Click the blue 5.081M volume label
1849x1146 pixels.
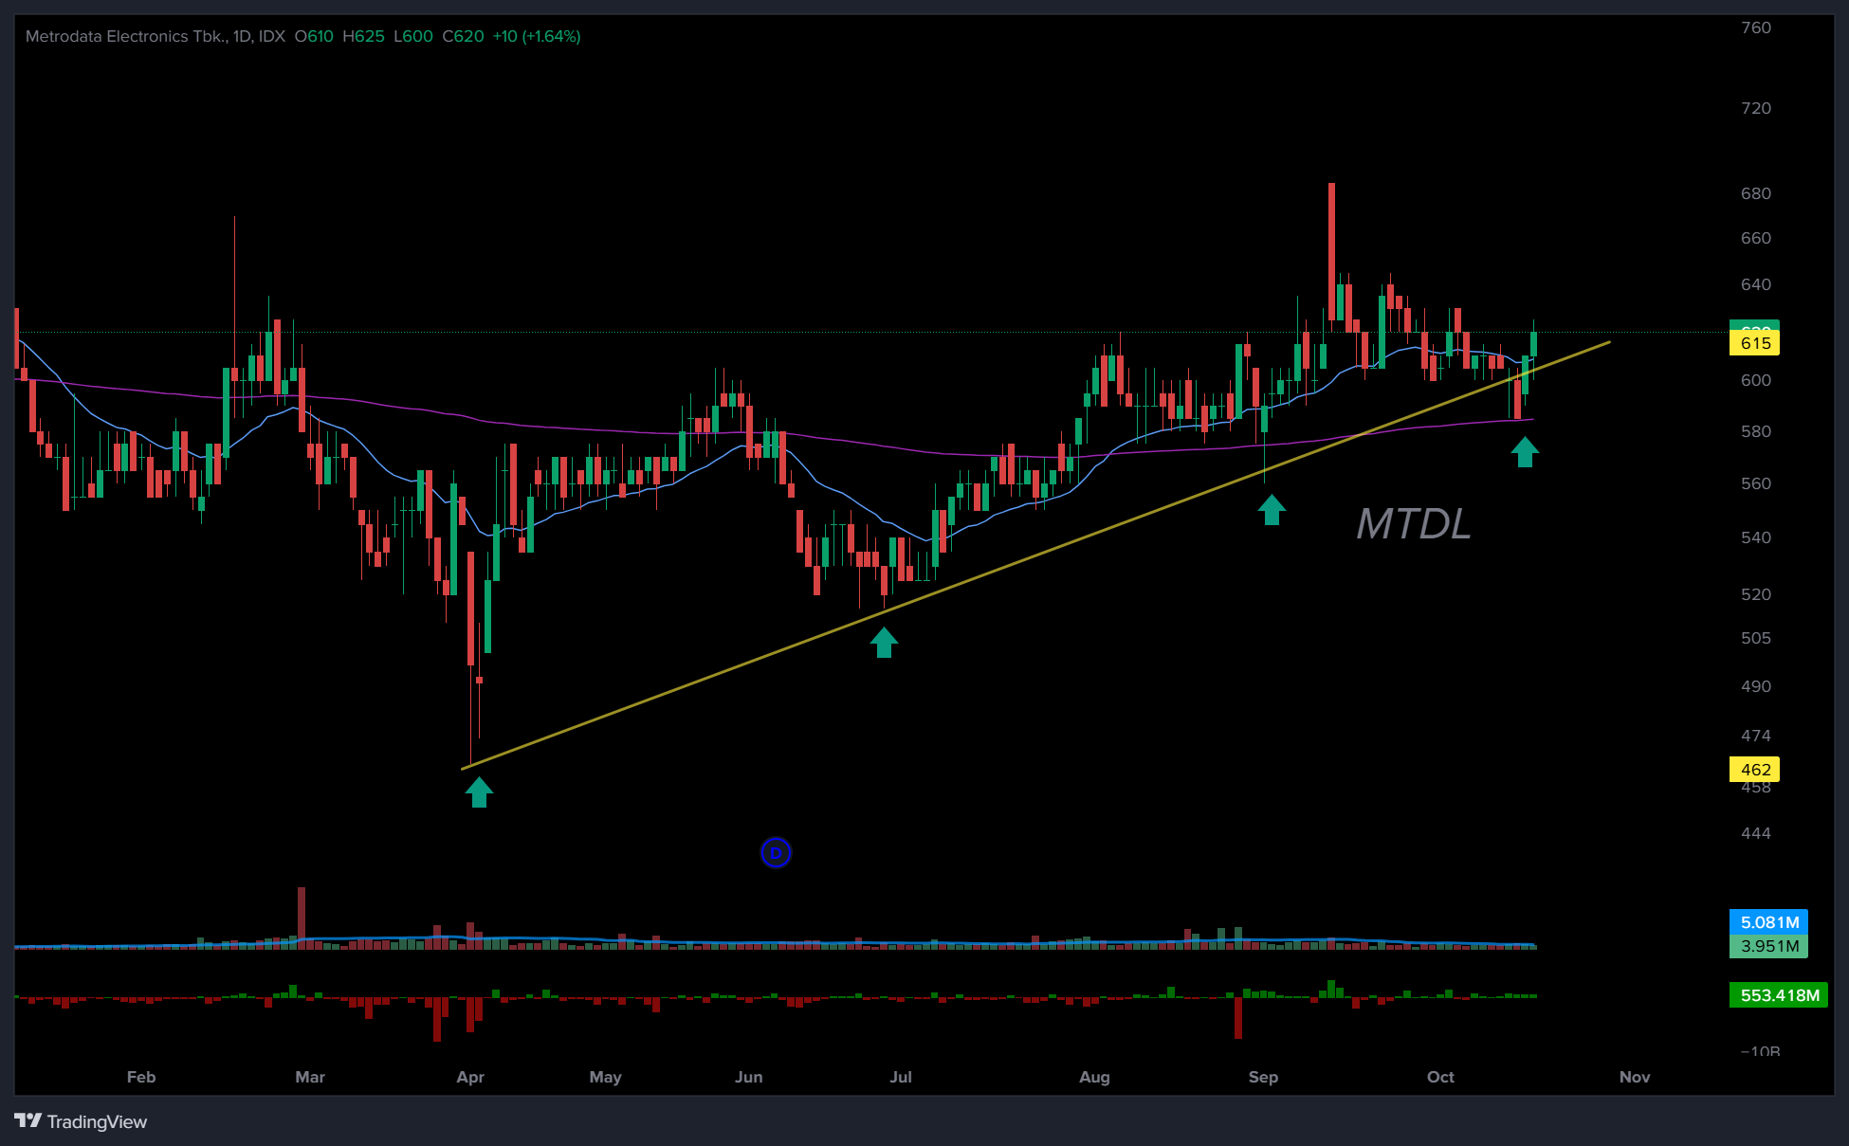(x=1768, y=922)
